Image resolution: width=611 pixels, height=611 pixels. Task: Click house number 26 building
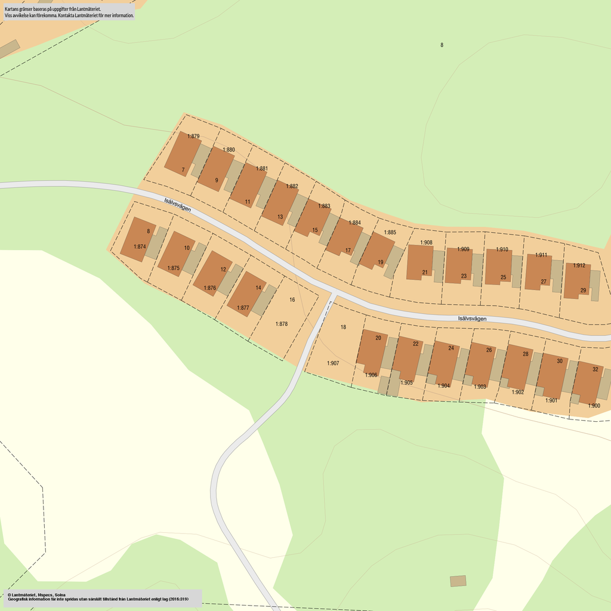[x=481, y=363]
